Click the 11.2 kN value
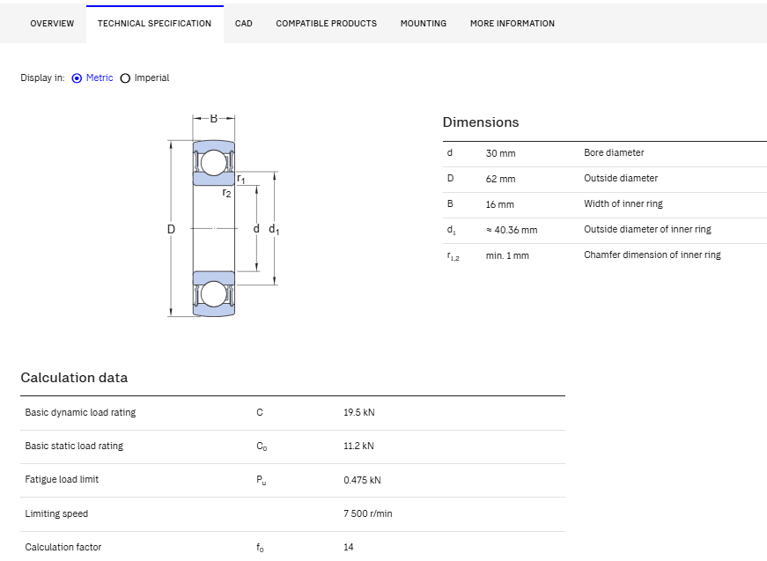 (358, 446)
